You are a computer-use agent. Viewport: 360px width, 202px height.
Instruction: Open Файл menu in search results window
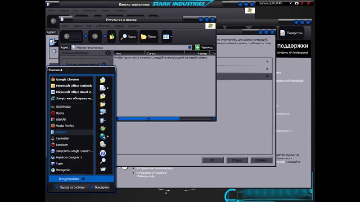point(65,26)
